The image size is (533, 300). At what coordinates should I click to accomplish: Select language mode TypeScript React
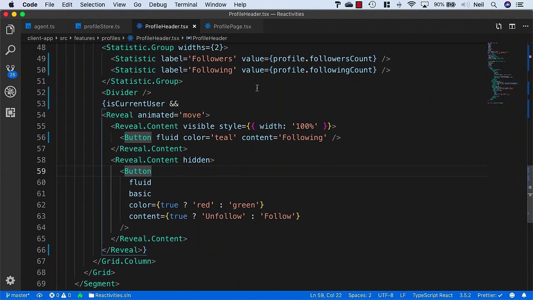point(433,295)
